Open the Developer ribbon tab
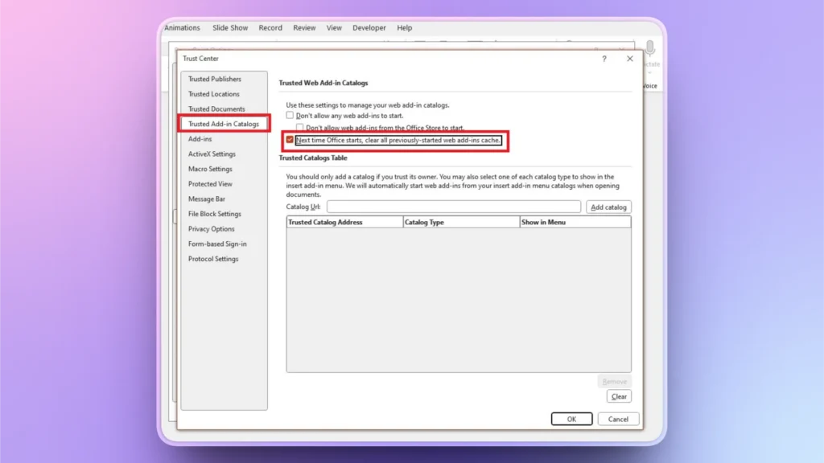824x463 pixels. point(369,27)
